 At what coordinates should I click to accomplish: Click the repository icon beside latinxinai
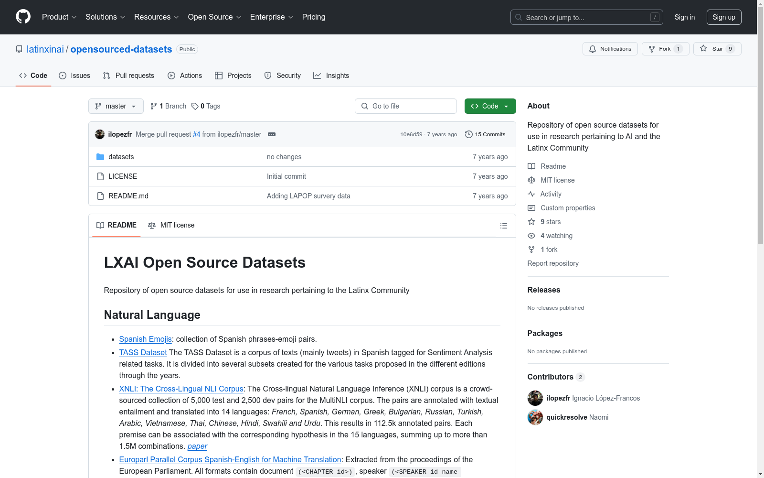(x=19, y=49)
